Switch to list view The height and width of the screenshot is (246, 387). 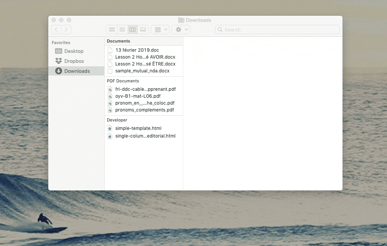[x=122, y=30]
